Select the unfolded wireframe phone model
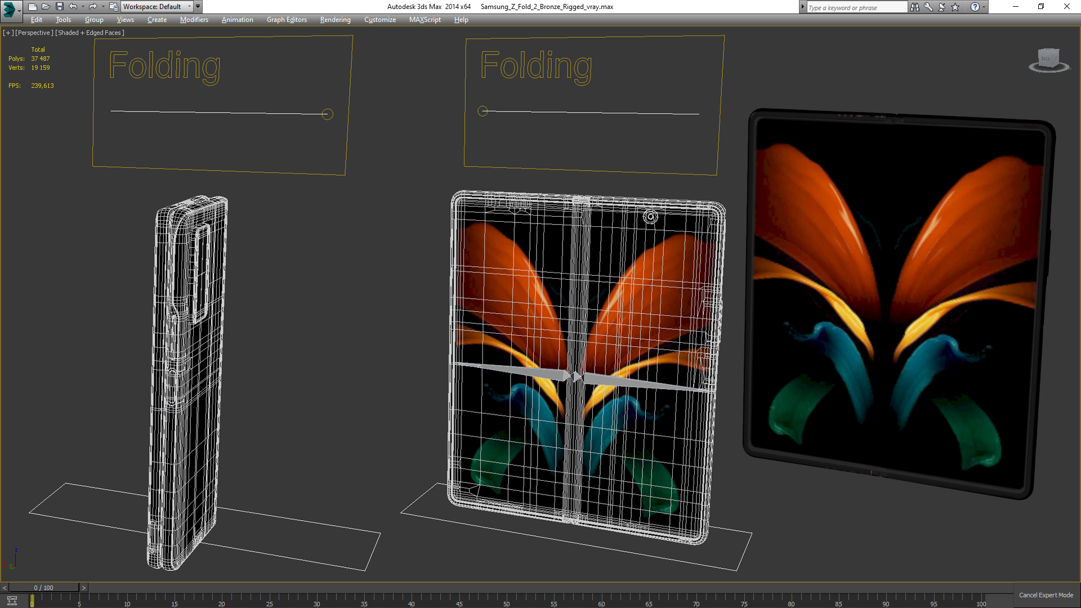The width and height of the screenshot is (1081, 608). tap(586, 367)
